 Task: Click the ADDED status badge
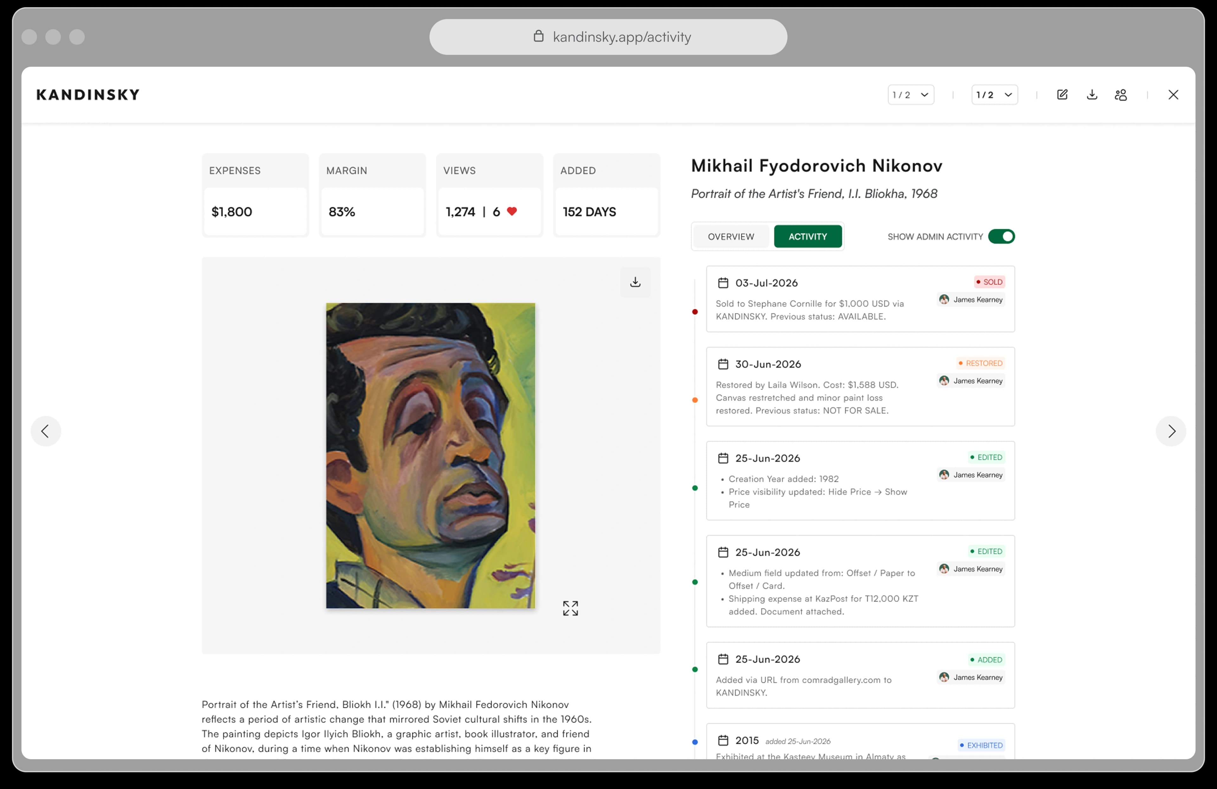(x=986, y=659)
